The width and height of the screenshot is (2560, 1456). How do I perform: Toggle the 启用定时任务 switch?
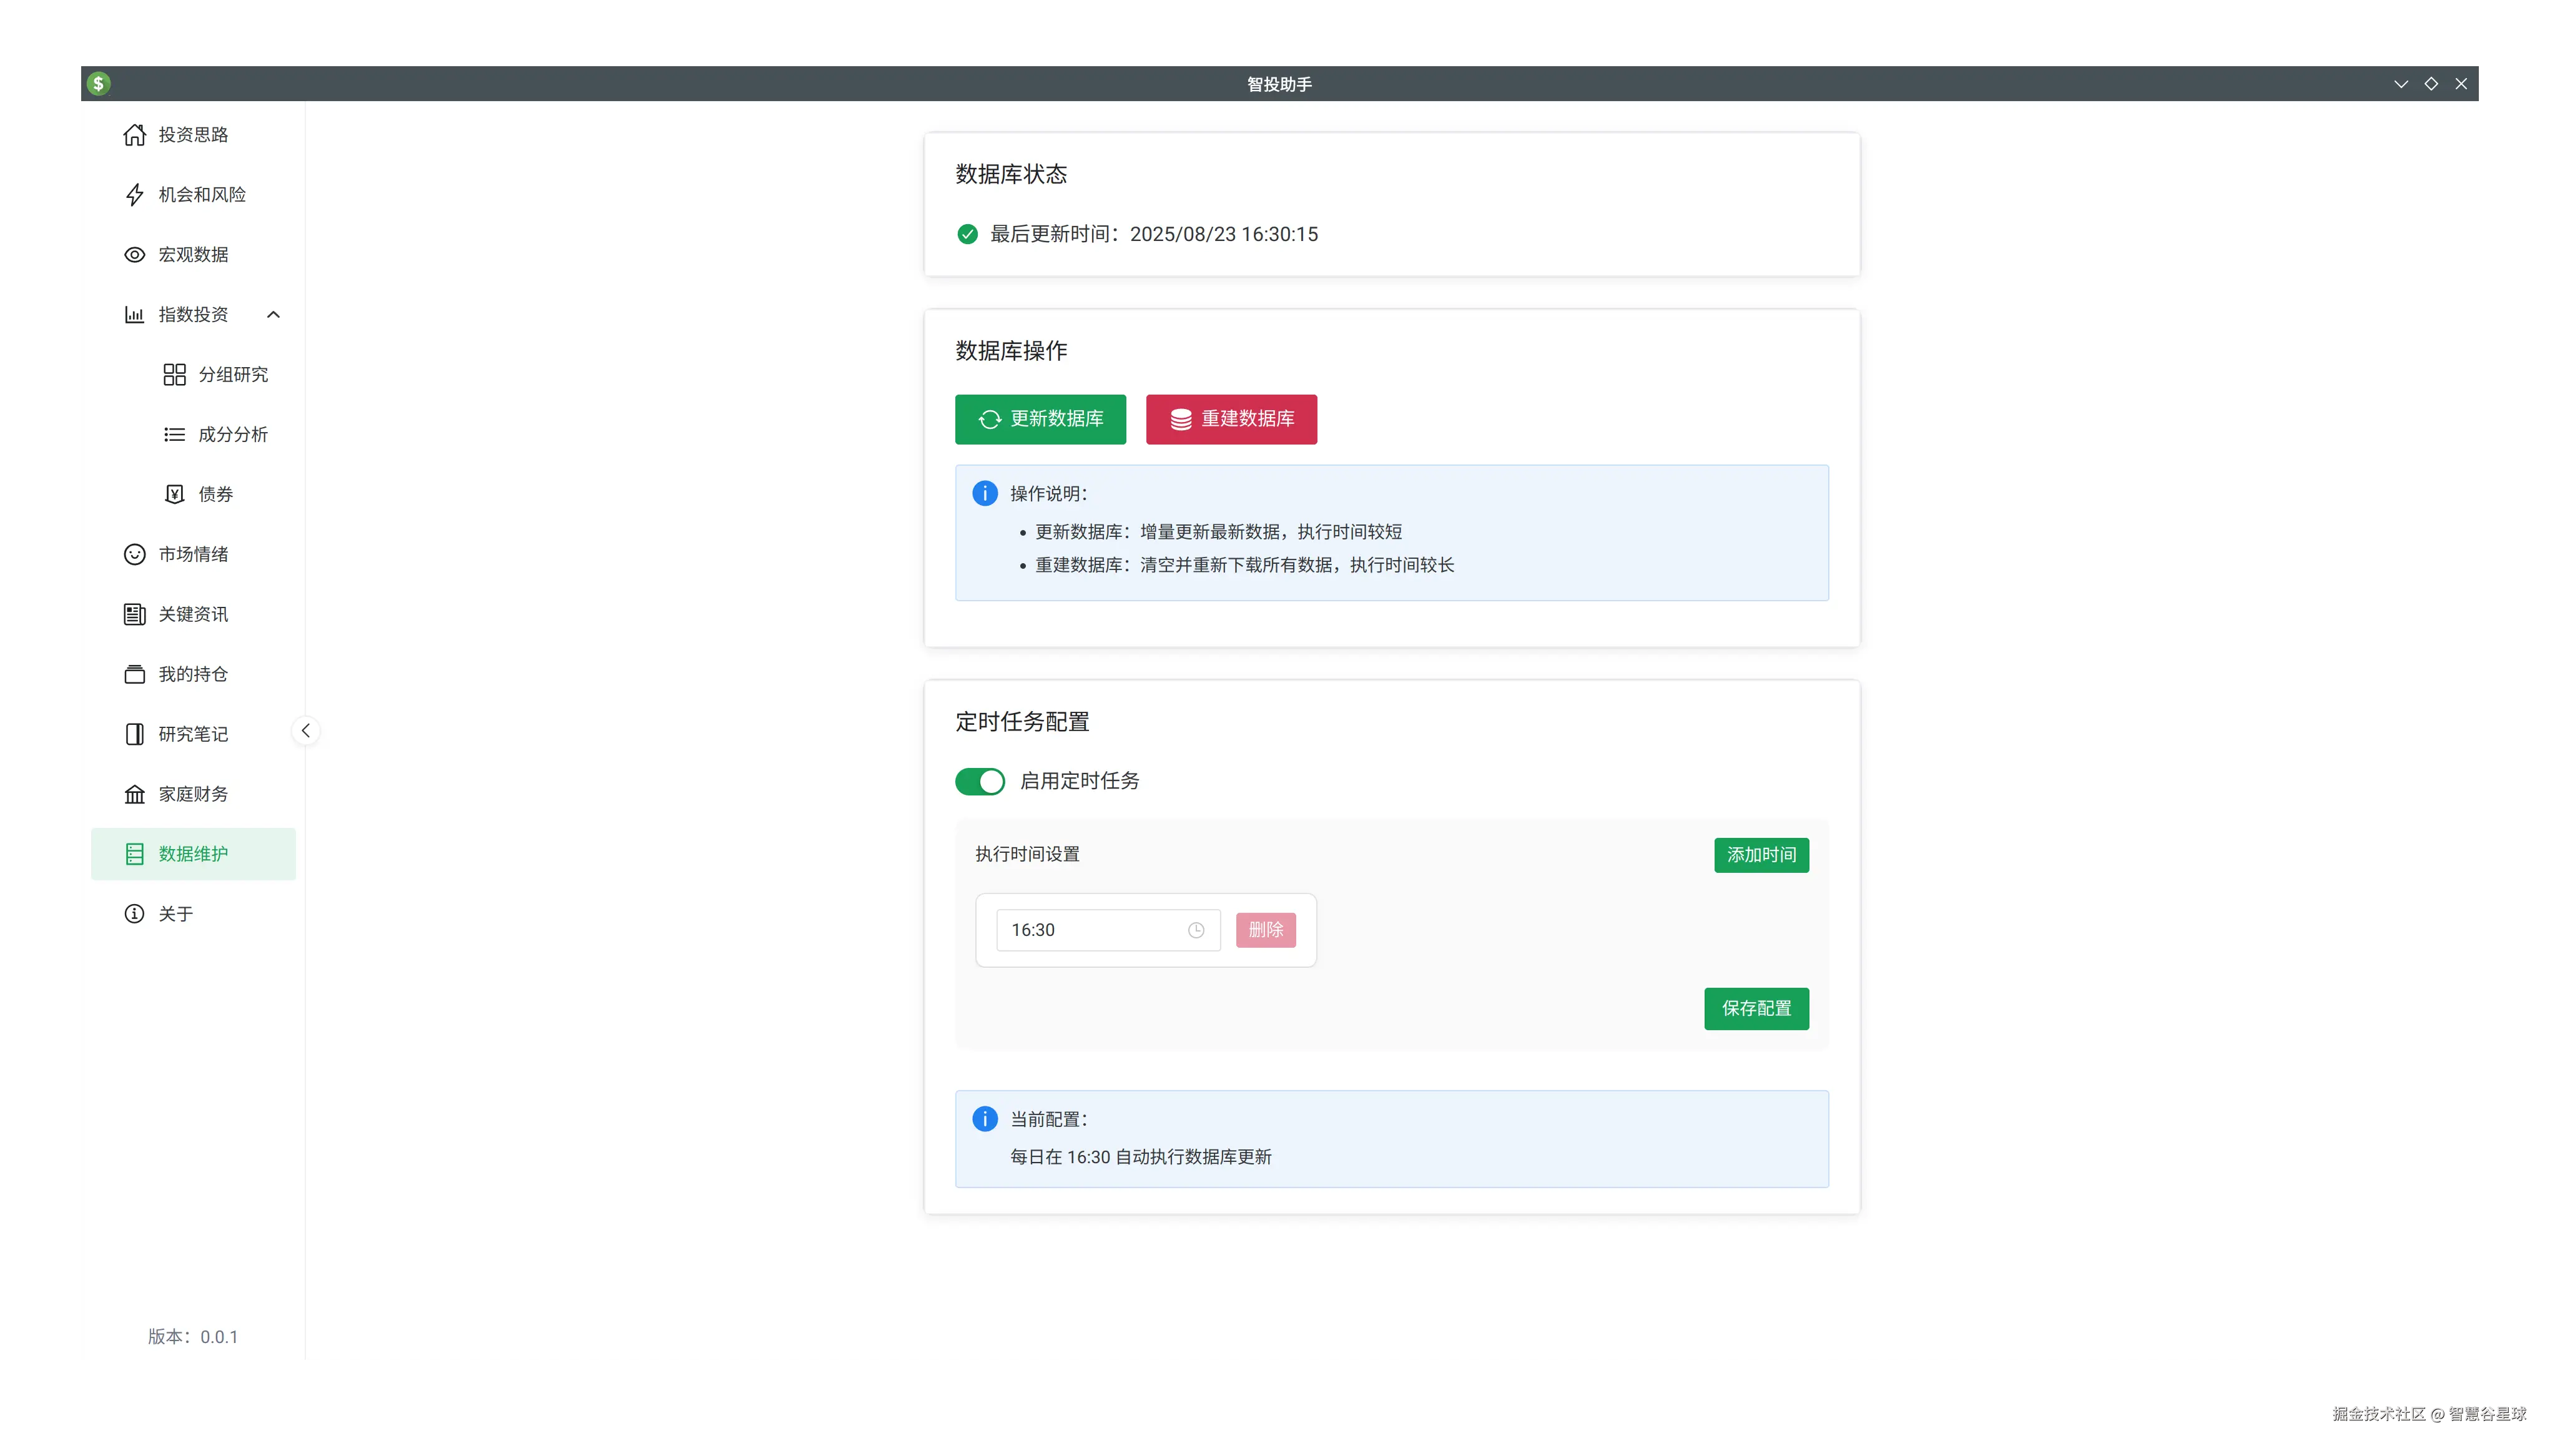[979, 781]
